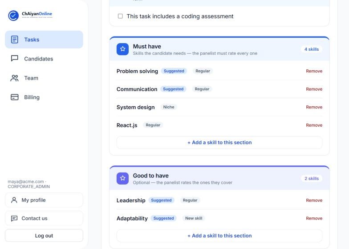349x249 pixels.
Task: Select the Communication skill name
Action: [137, 89]
